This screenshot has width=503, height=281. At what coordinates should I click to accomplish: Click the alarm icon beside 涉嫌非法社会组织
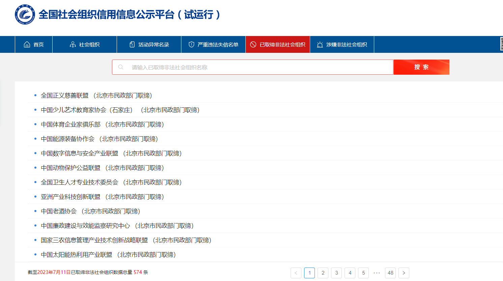coord(320,44)
